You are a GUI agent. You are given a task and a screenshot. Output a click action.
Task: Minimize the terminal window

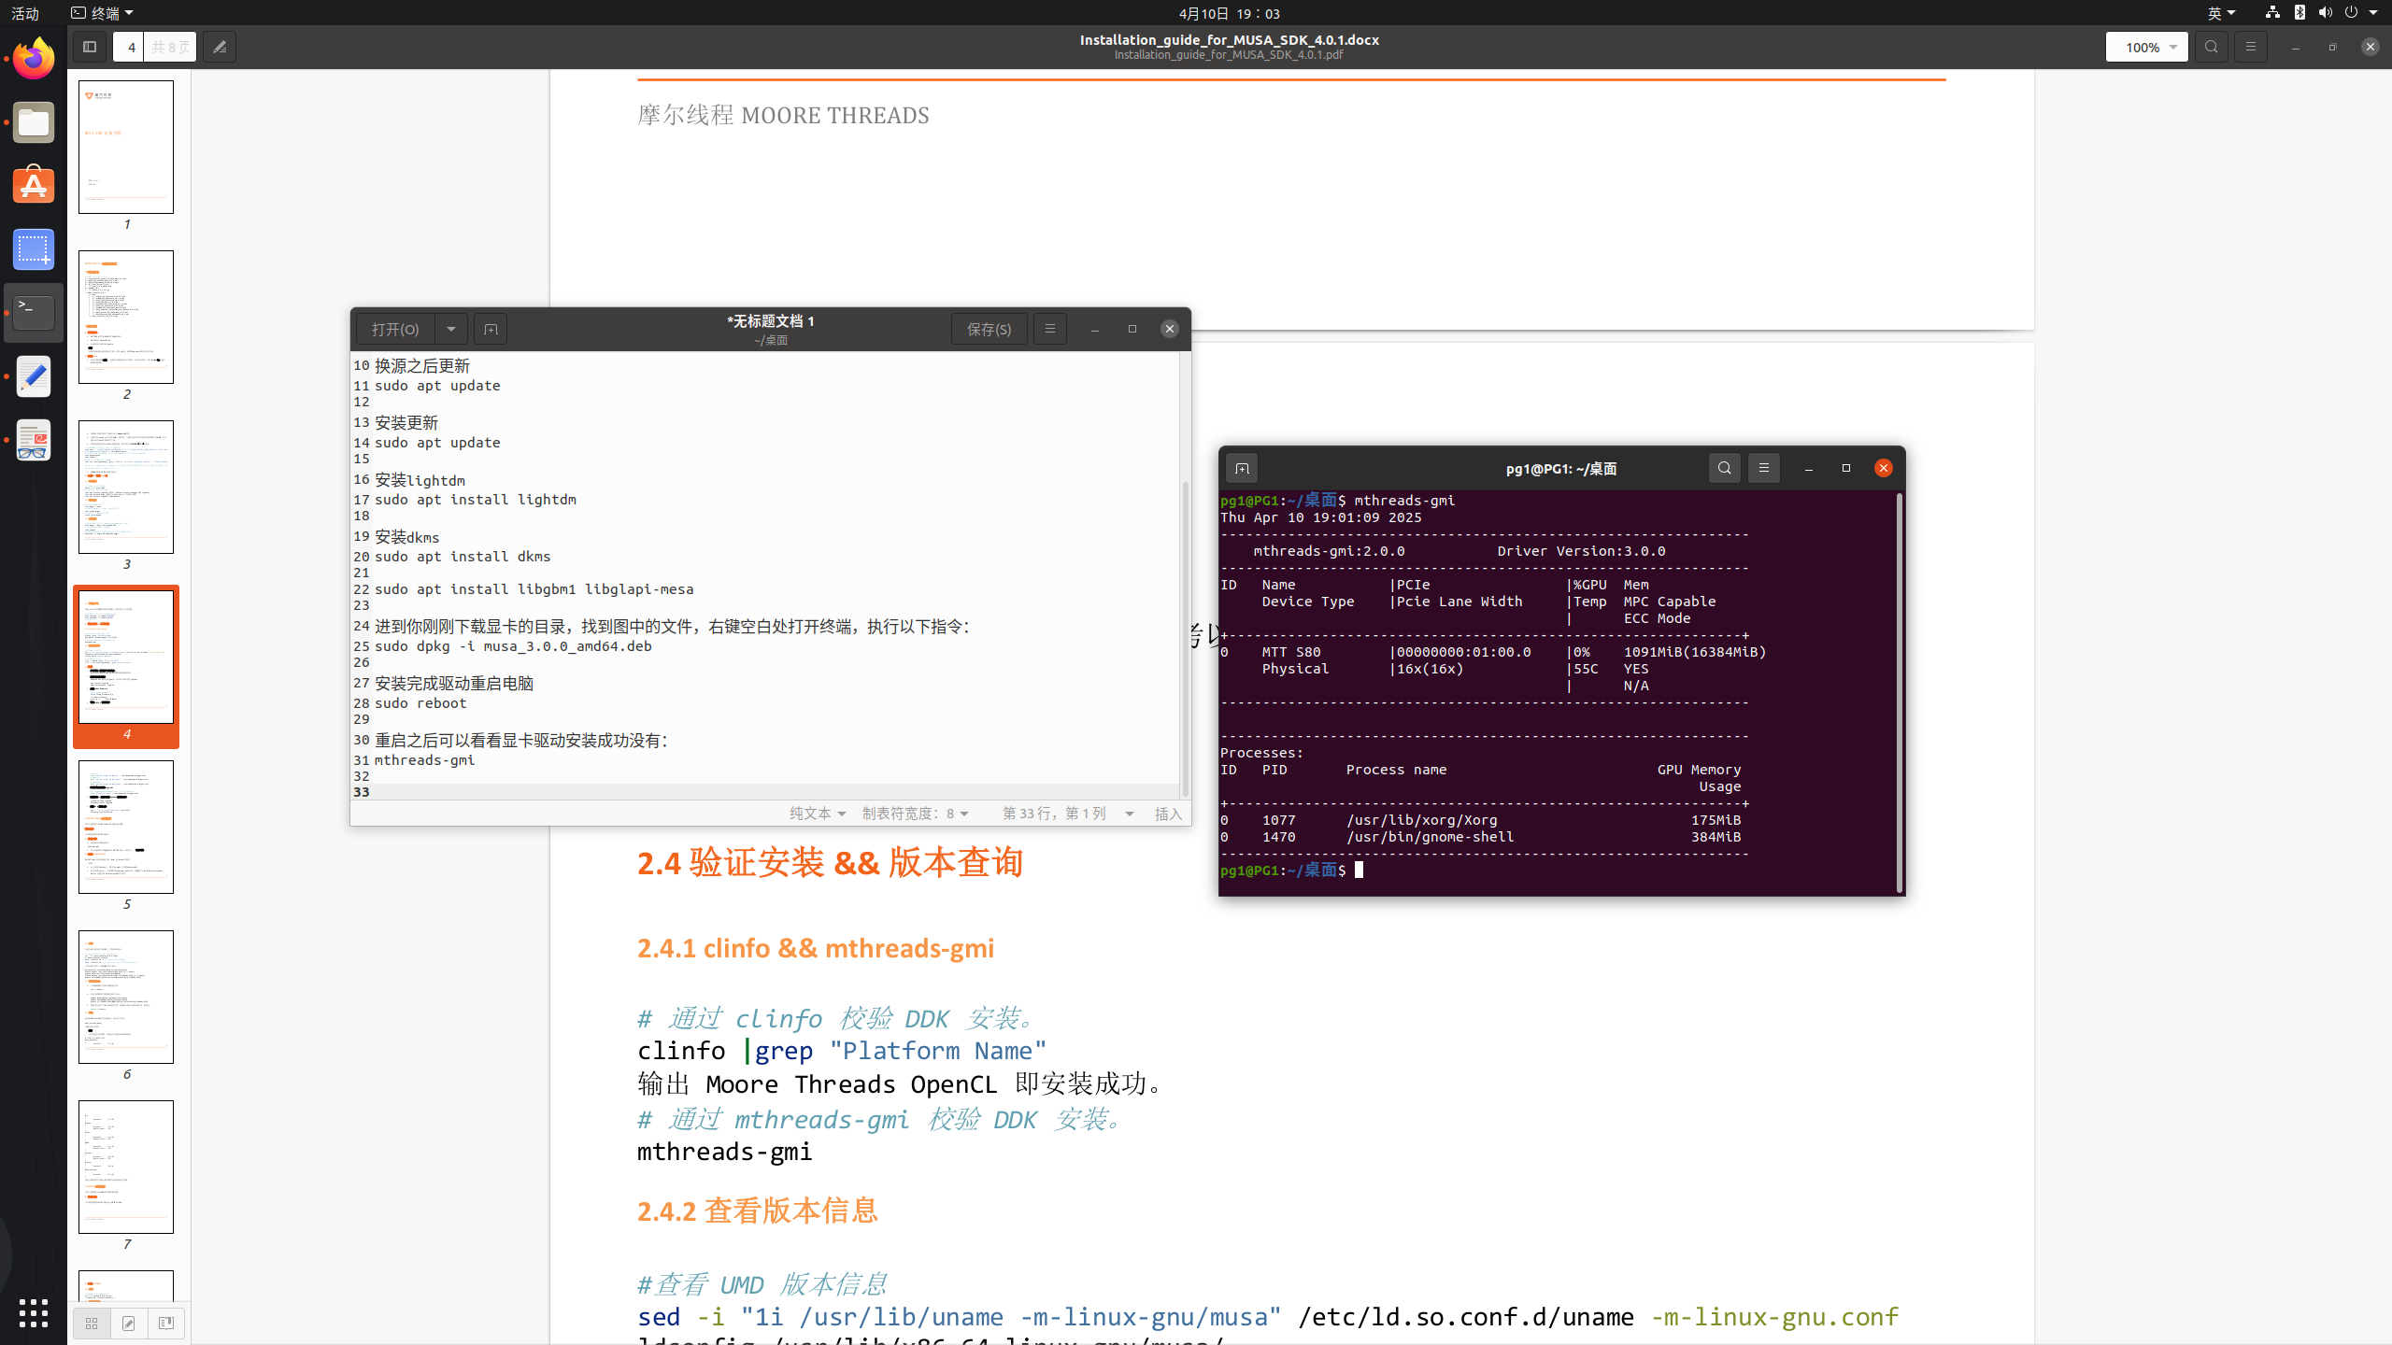point(1809,468)
